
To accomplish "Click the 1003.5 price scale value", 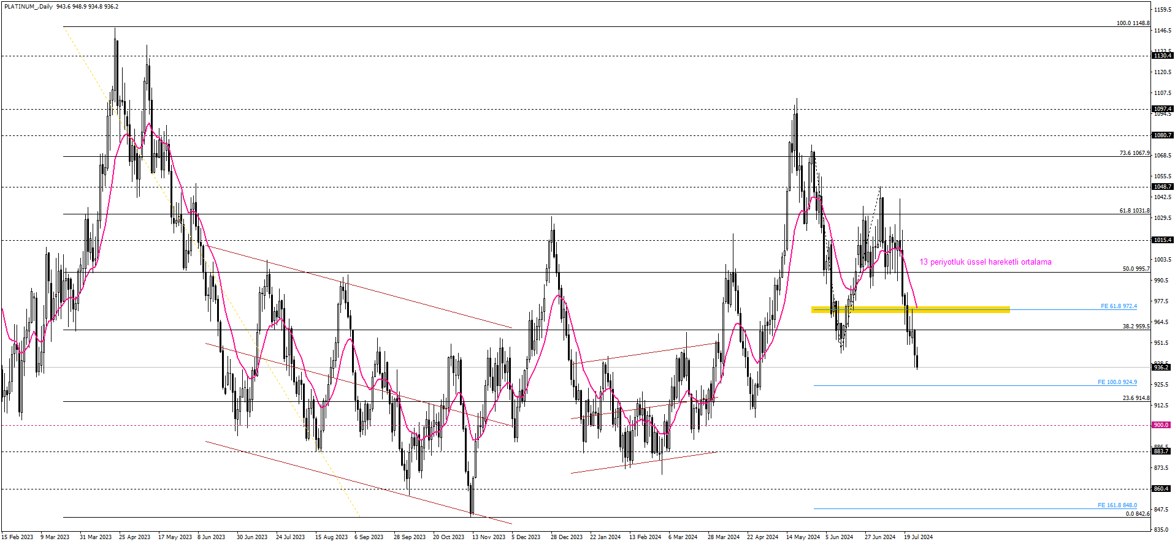I will 1163,260.
